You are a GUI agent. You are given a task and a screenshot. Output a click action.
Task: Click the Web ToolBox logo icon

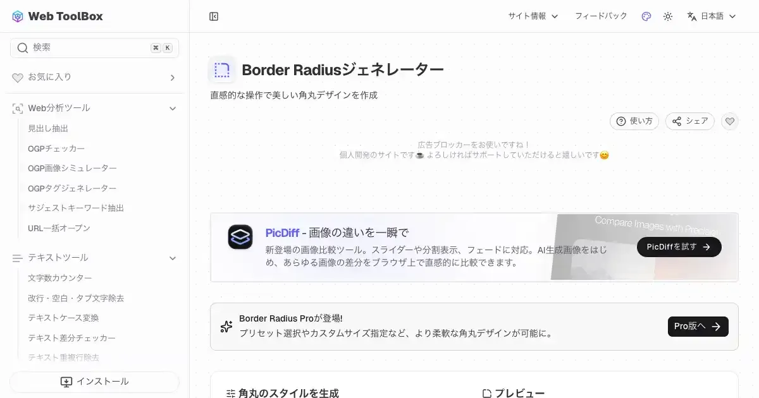(18, 16)
